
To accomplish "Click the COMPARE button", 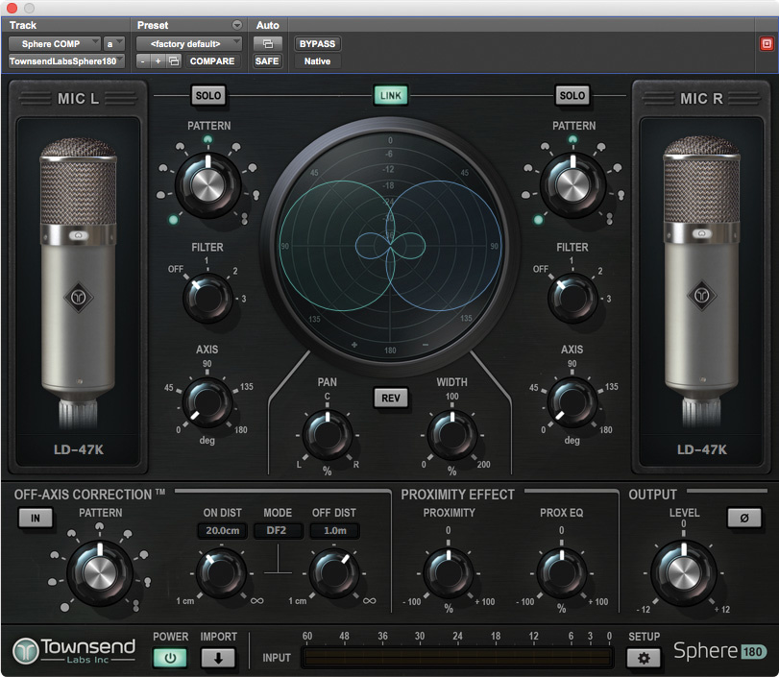I will click(x=212, y=61).
